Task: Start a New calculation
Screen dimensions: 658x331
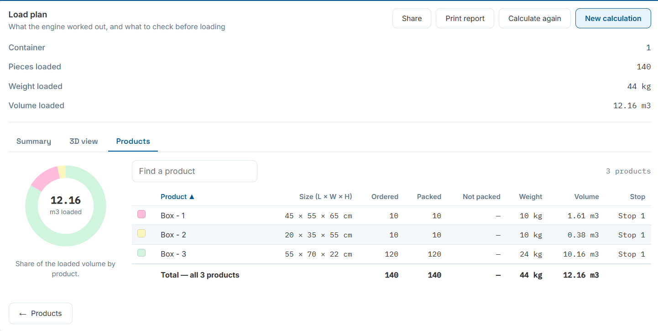Action: [613, 18]
